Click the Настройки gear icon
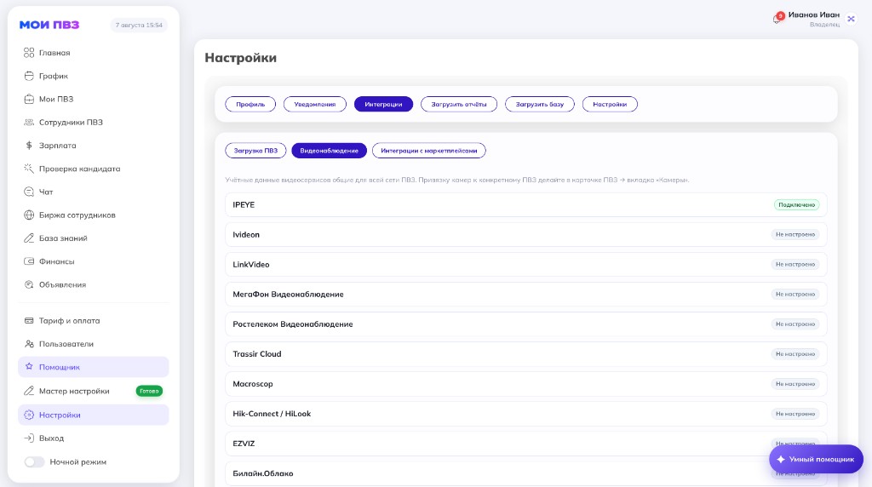Screen dimensions: 872x487 coord(29,415)
